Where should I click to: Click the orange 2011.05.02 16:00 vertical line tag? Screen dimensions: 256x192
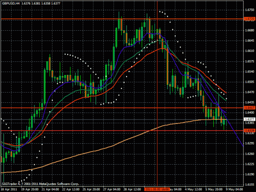[157, 190]
